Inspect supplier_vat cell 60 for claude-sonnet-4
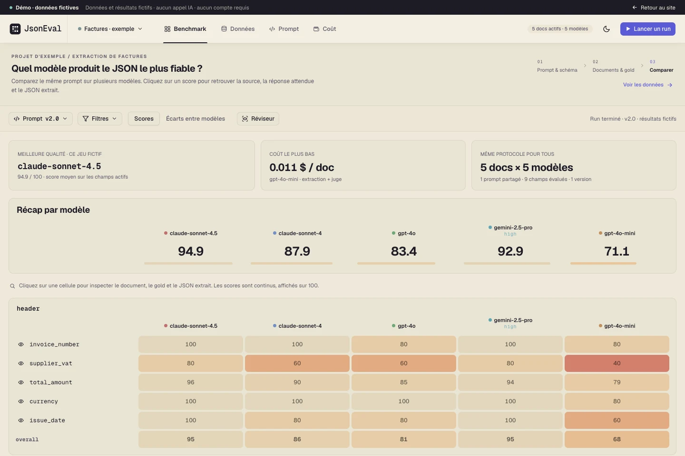Screen dimensions: 685x456 pyautogui.click(x=297, y=363)
